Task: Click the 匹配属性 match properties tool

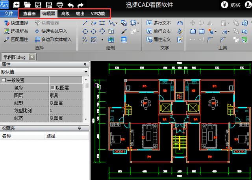Action: tap(16, 39)
